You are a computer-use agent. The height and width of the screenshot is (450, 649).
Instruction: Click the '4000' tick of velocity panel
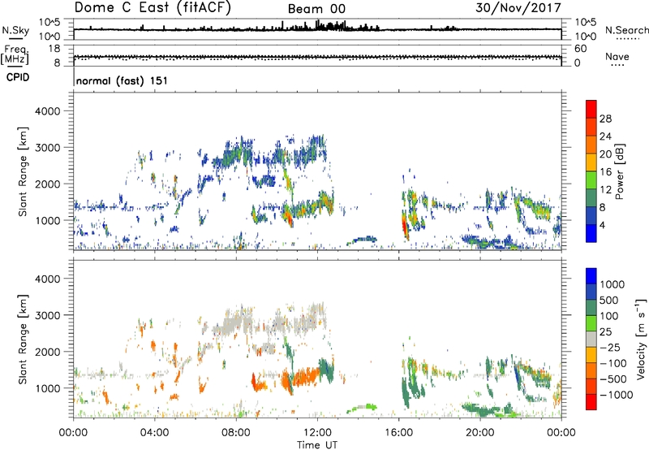(x=48, y=279)
